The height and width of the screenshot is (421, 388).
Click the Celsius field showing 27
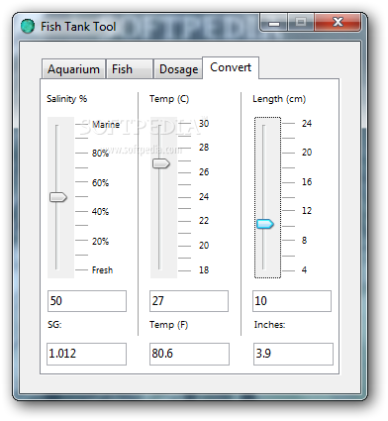(x=189, y=301)
